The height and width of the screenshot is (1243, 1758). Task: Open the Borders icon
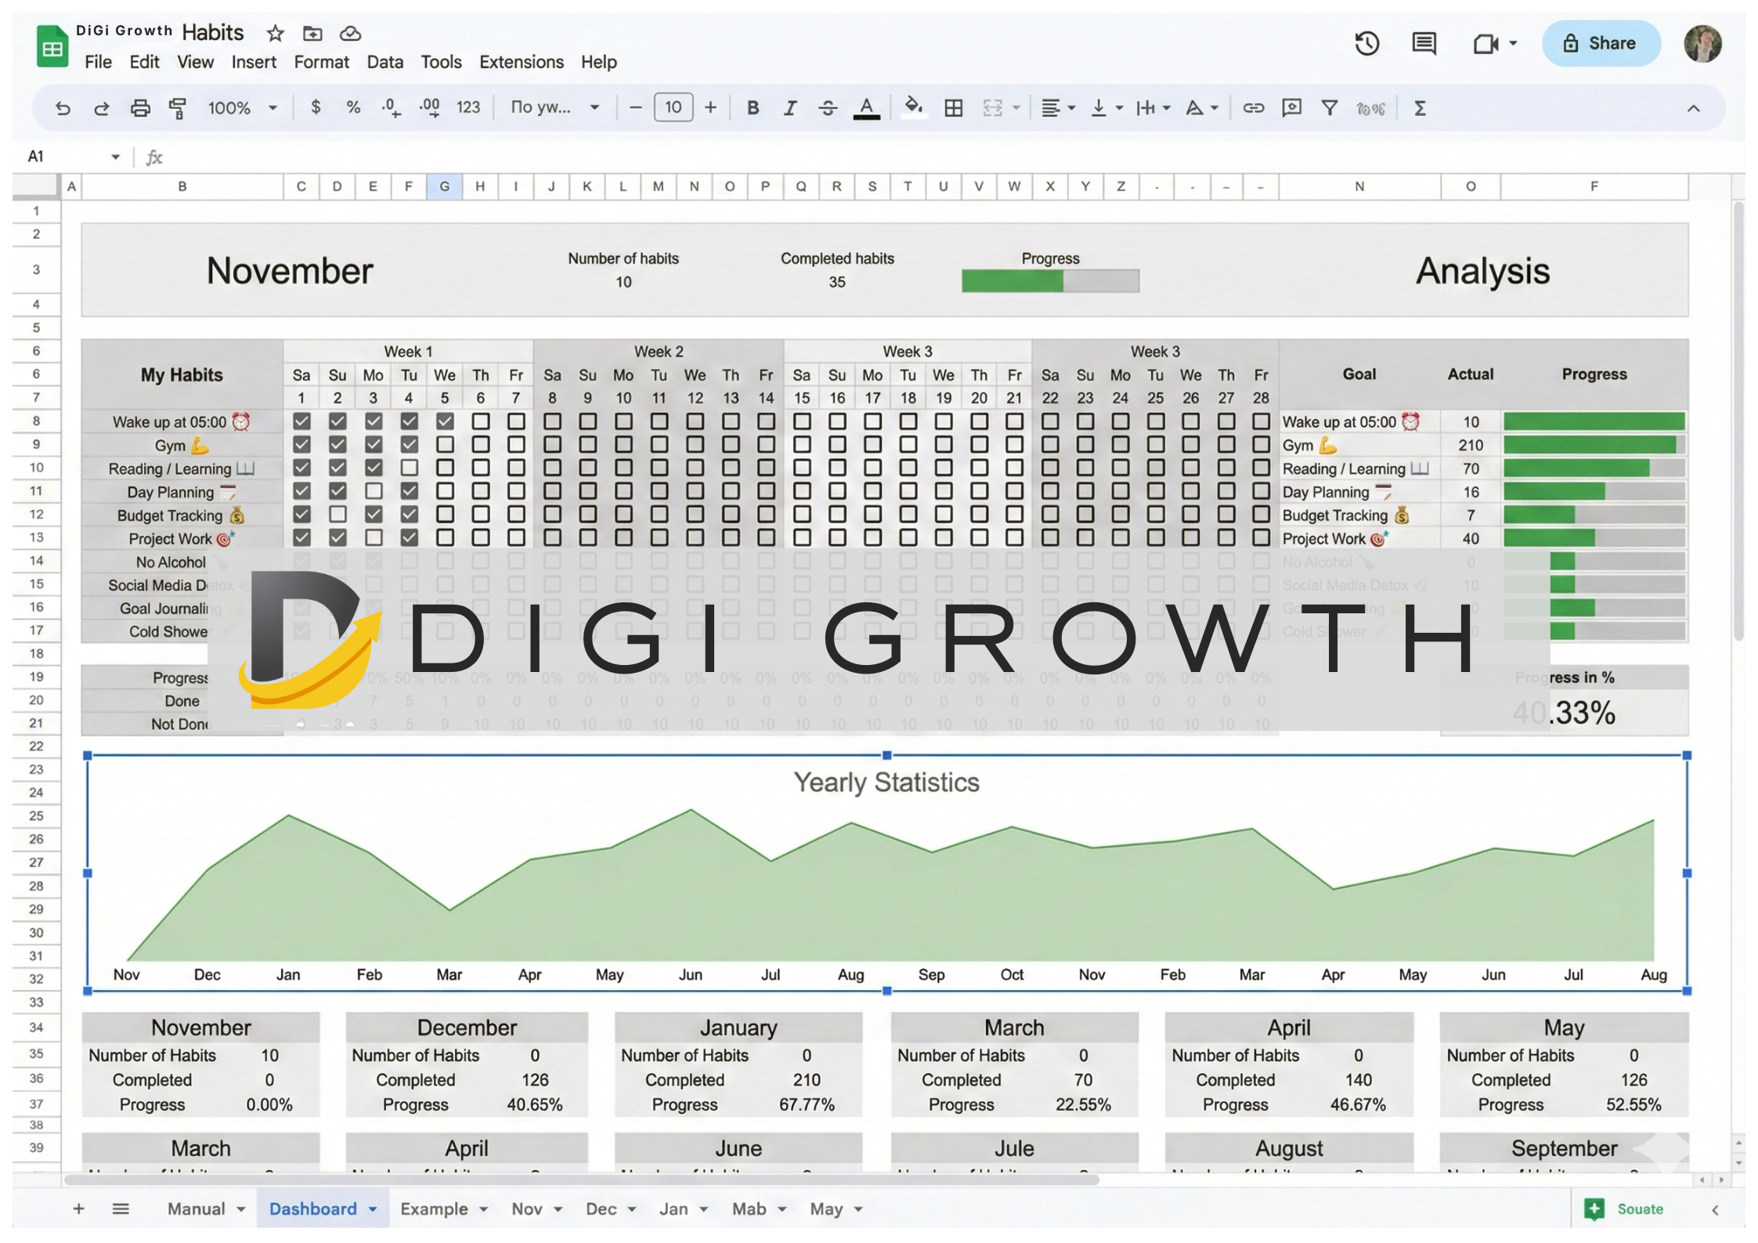pyautogui.click(x=954, y=107)
